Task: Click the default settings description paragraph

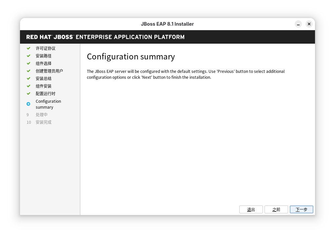Action: (x=186, y=74)
